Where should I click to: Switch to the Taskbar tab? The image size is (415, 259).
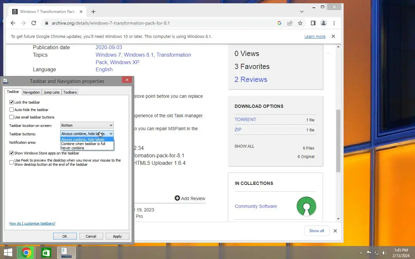click(13, 92)
